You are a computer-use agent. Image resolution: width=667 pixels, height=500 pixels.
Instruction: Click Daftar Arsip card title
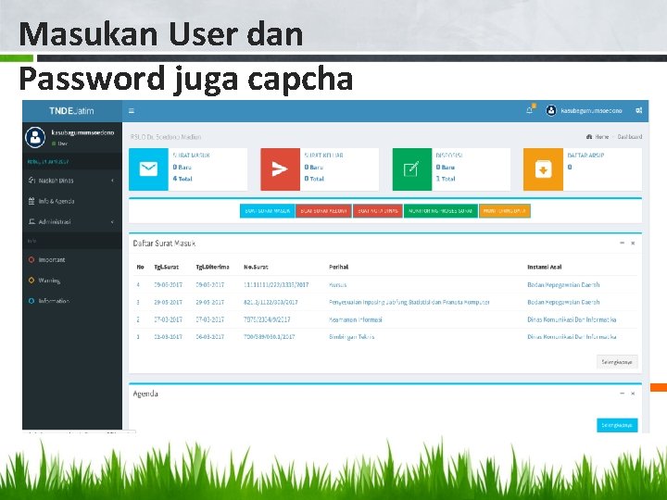coord(585,156)
